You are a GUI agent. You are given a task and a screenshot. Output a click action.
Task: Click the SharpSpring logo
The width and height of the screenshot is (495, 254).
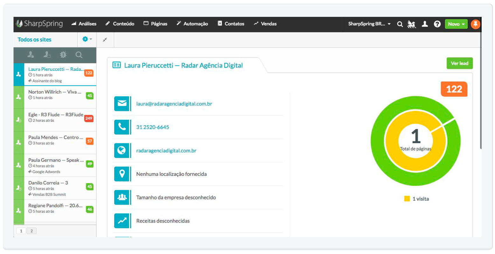(39, 24)
